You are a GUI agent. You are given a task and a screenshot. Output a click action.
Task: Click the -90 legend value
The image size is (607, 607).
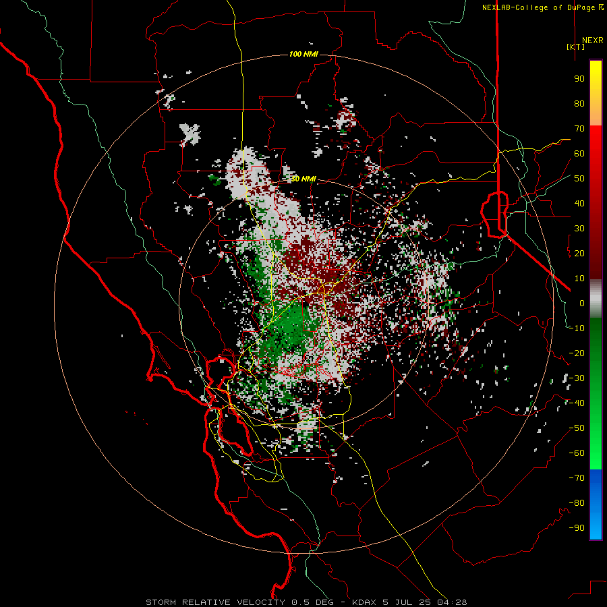577,528
